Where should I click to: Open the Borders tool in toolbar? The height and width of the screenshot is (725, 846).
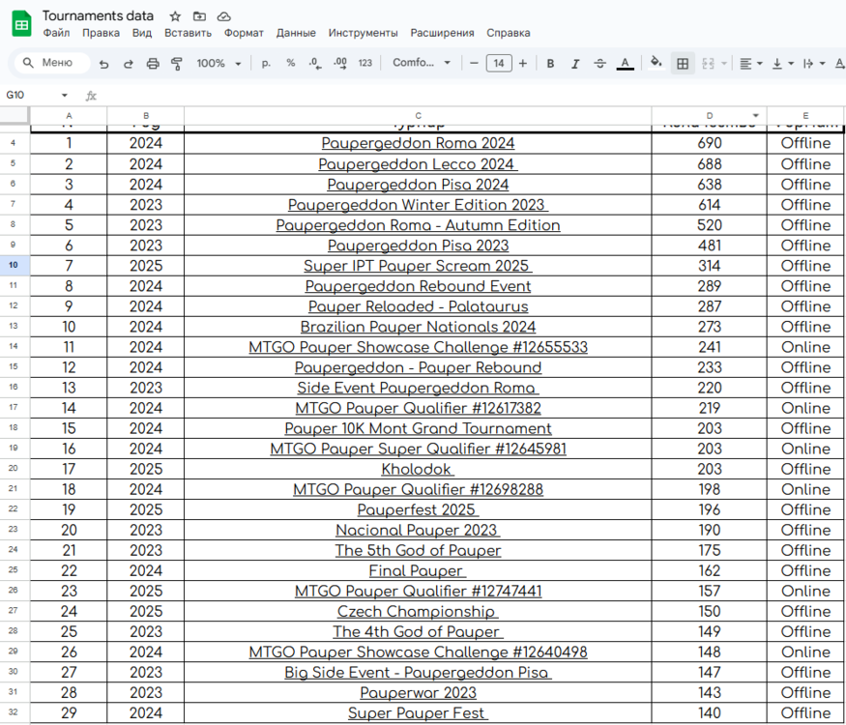pos(683,64)
